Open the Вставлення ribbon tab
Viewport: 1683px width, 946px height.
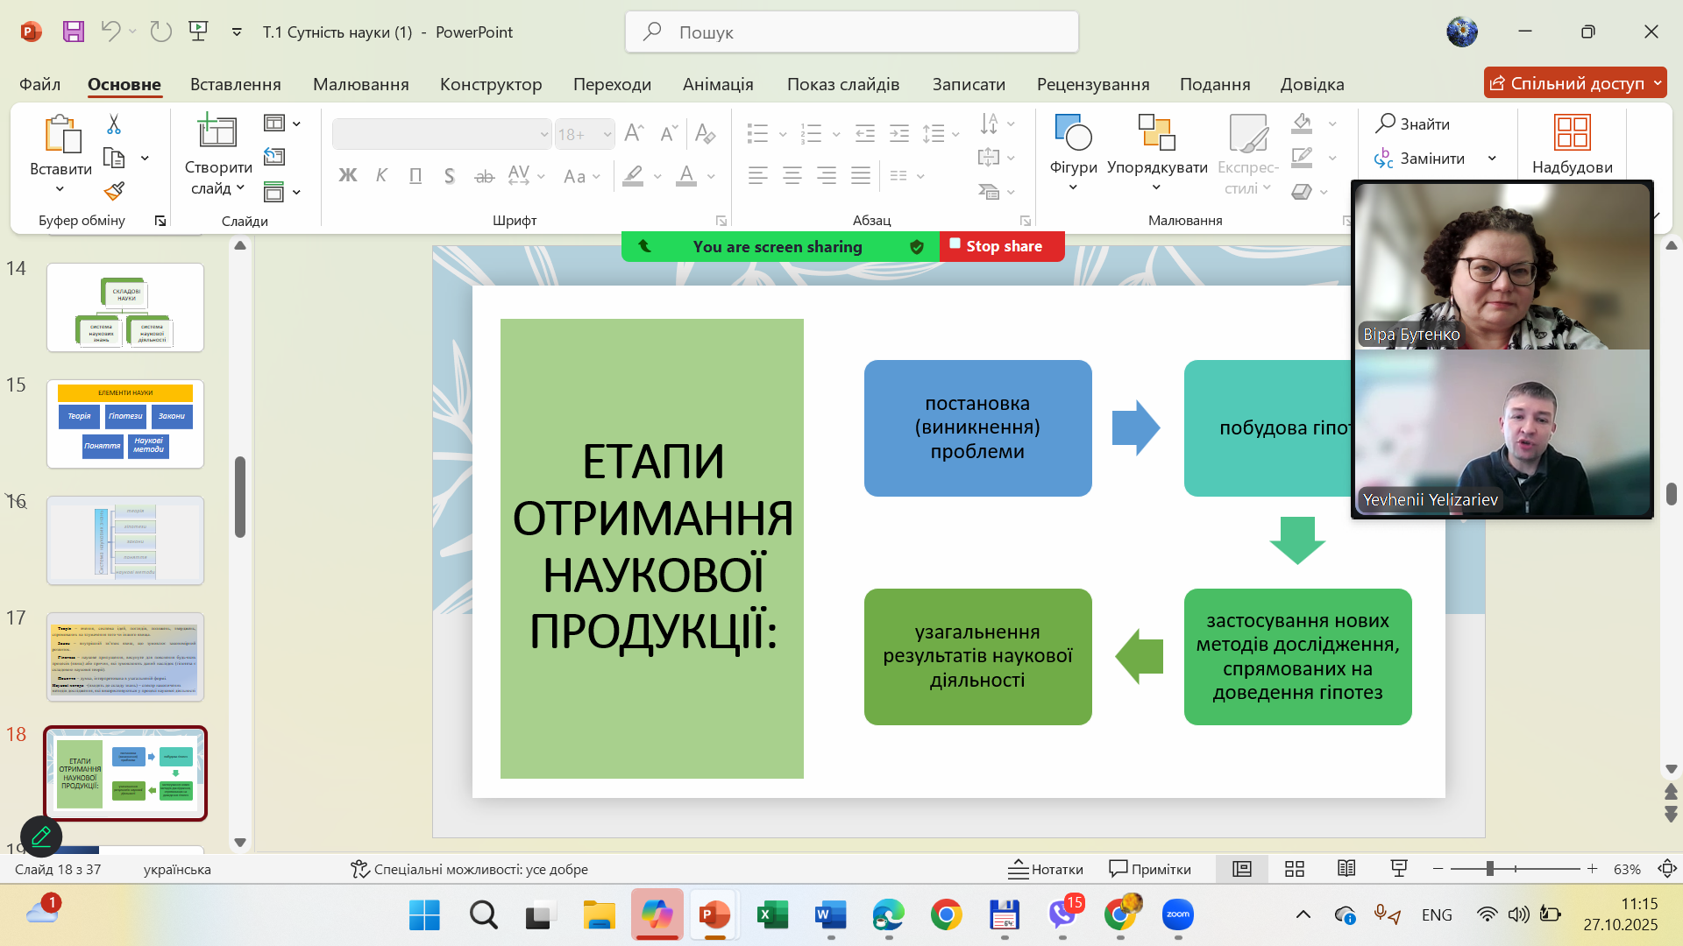pos(235,84)
